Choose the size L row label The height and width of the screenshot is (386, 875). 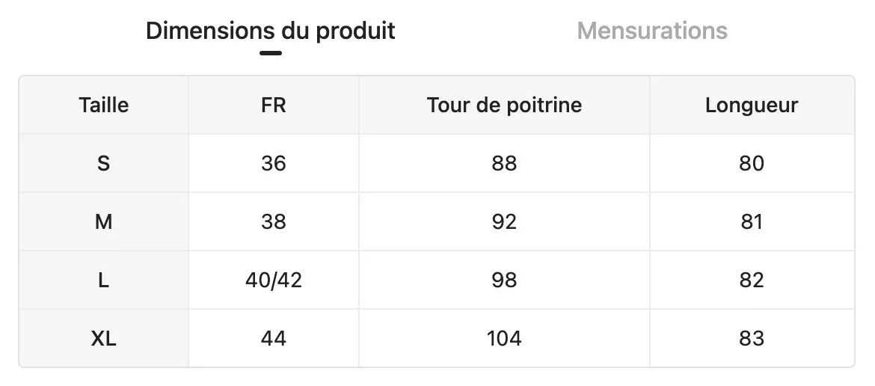(104, 280)
